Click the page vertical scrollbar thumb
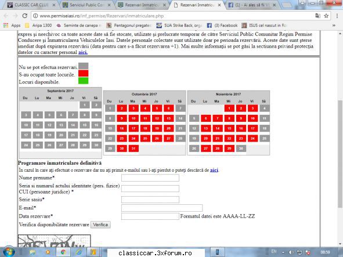This screenshot has width=343, height=257. [340, 154]
